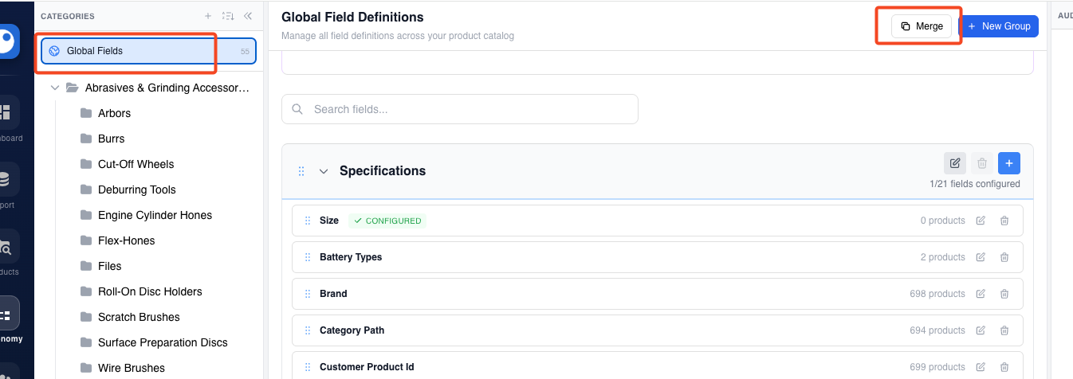Edit the Battery Types field

tap(981, 257)
